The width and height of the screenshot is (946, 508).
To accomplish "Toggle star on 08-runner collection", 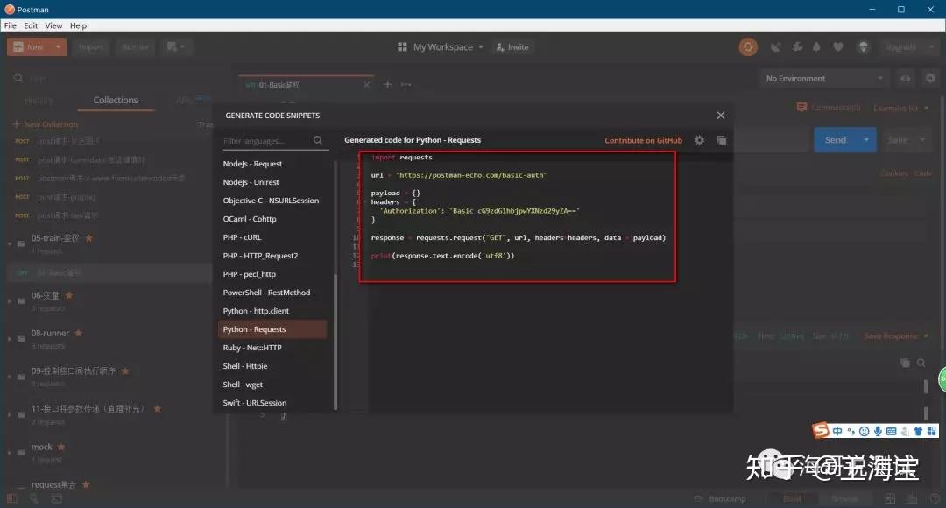I will (79, 333).
